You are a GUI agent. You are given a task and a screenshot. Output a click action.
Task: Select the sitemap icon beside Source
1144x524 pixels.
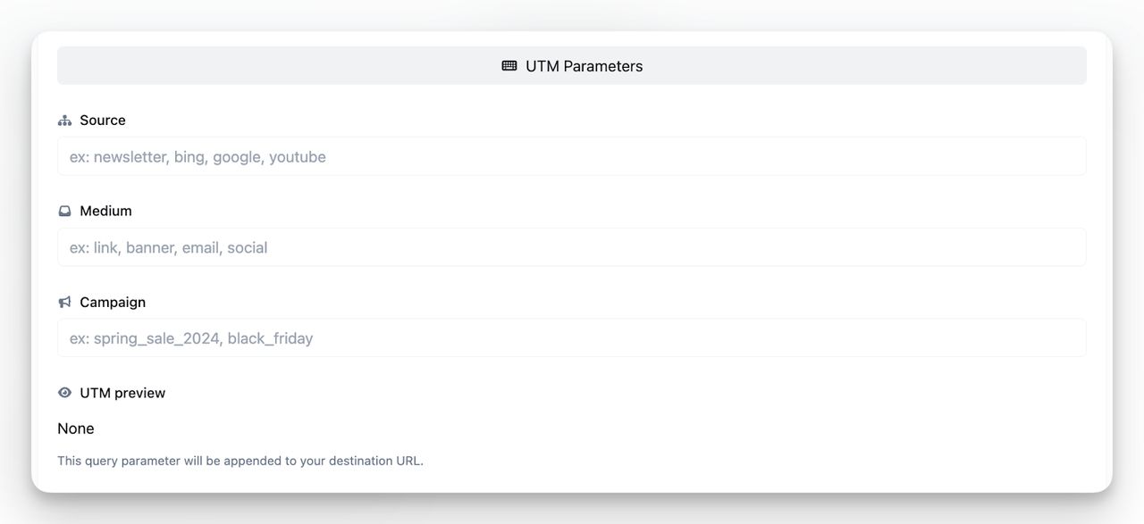tap(63, 119)
